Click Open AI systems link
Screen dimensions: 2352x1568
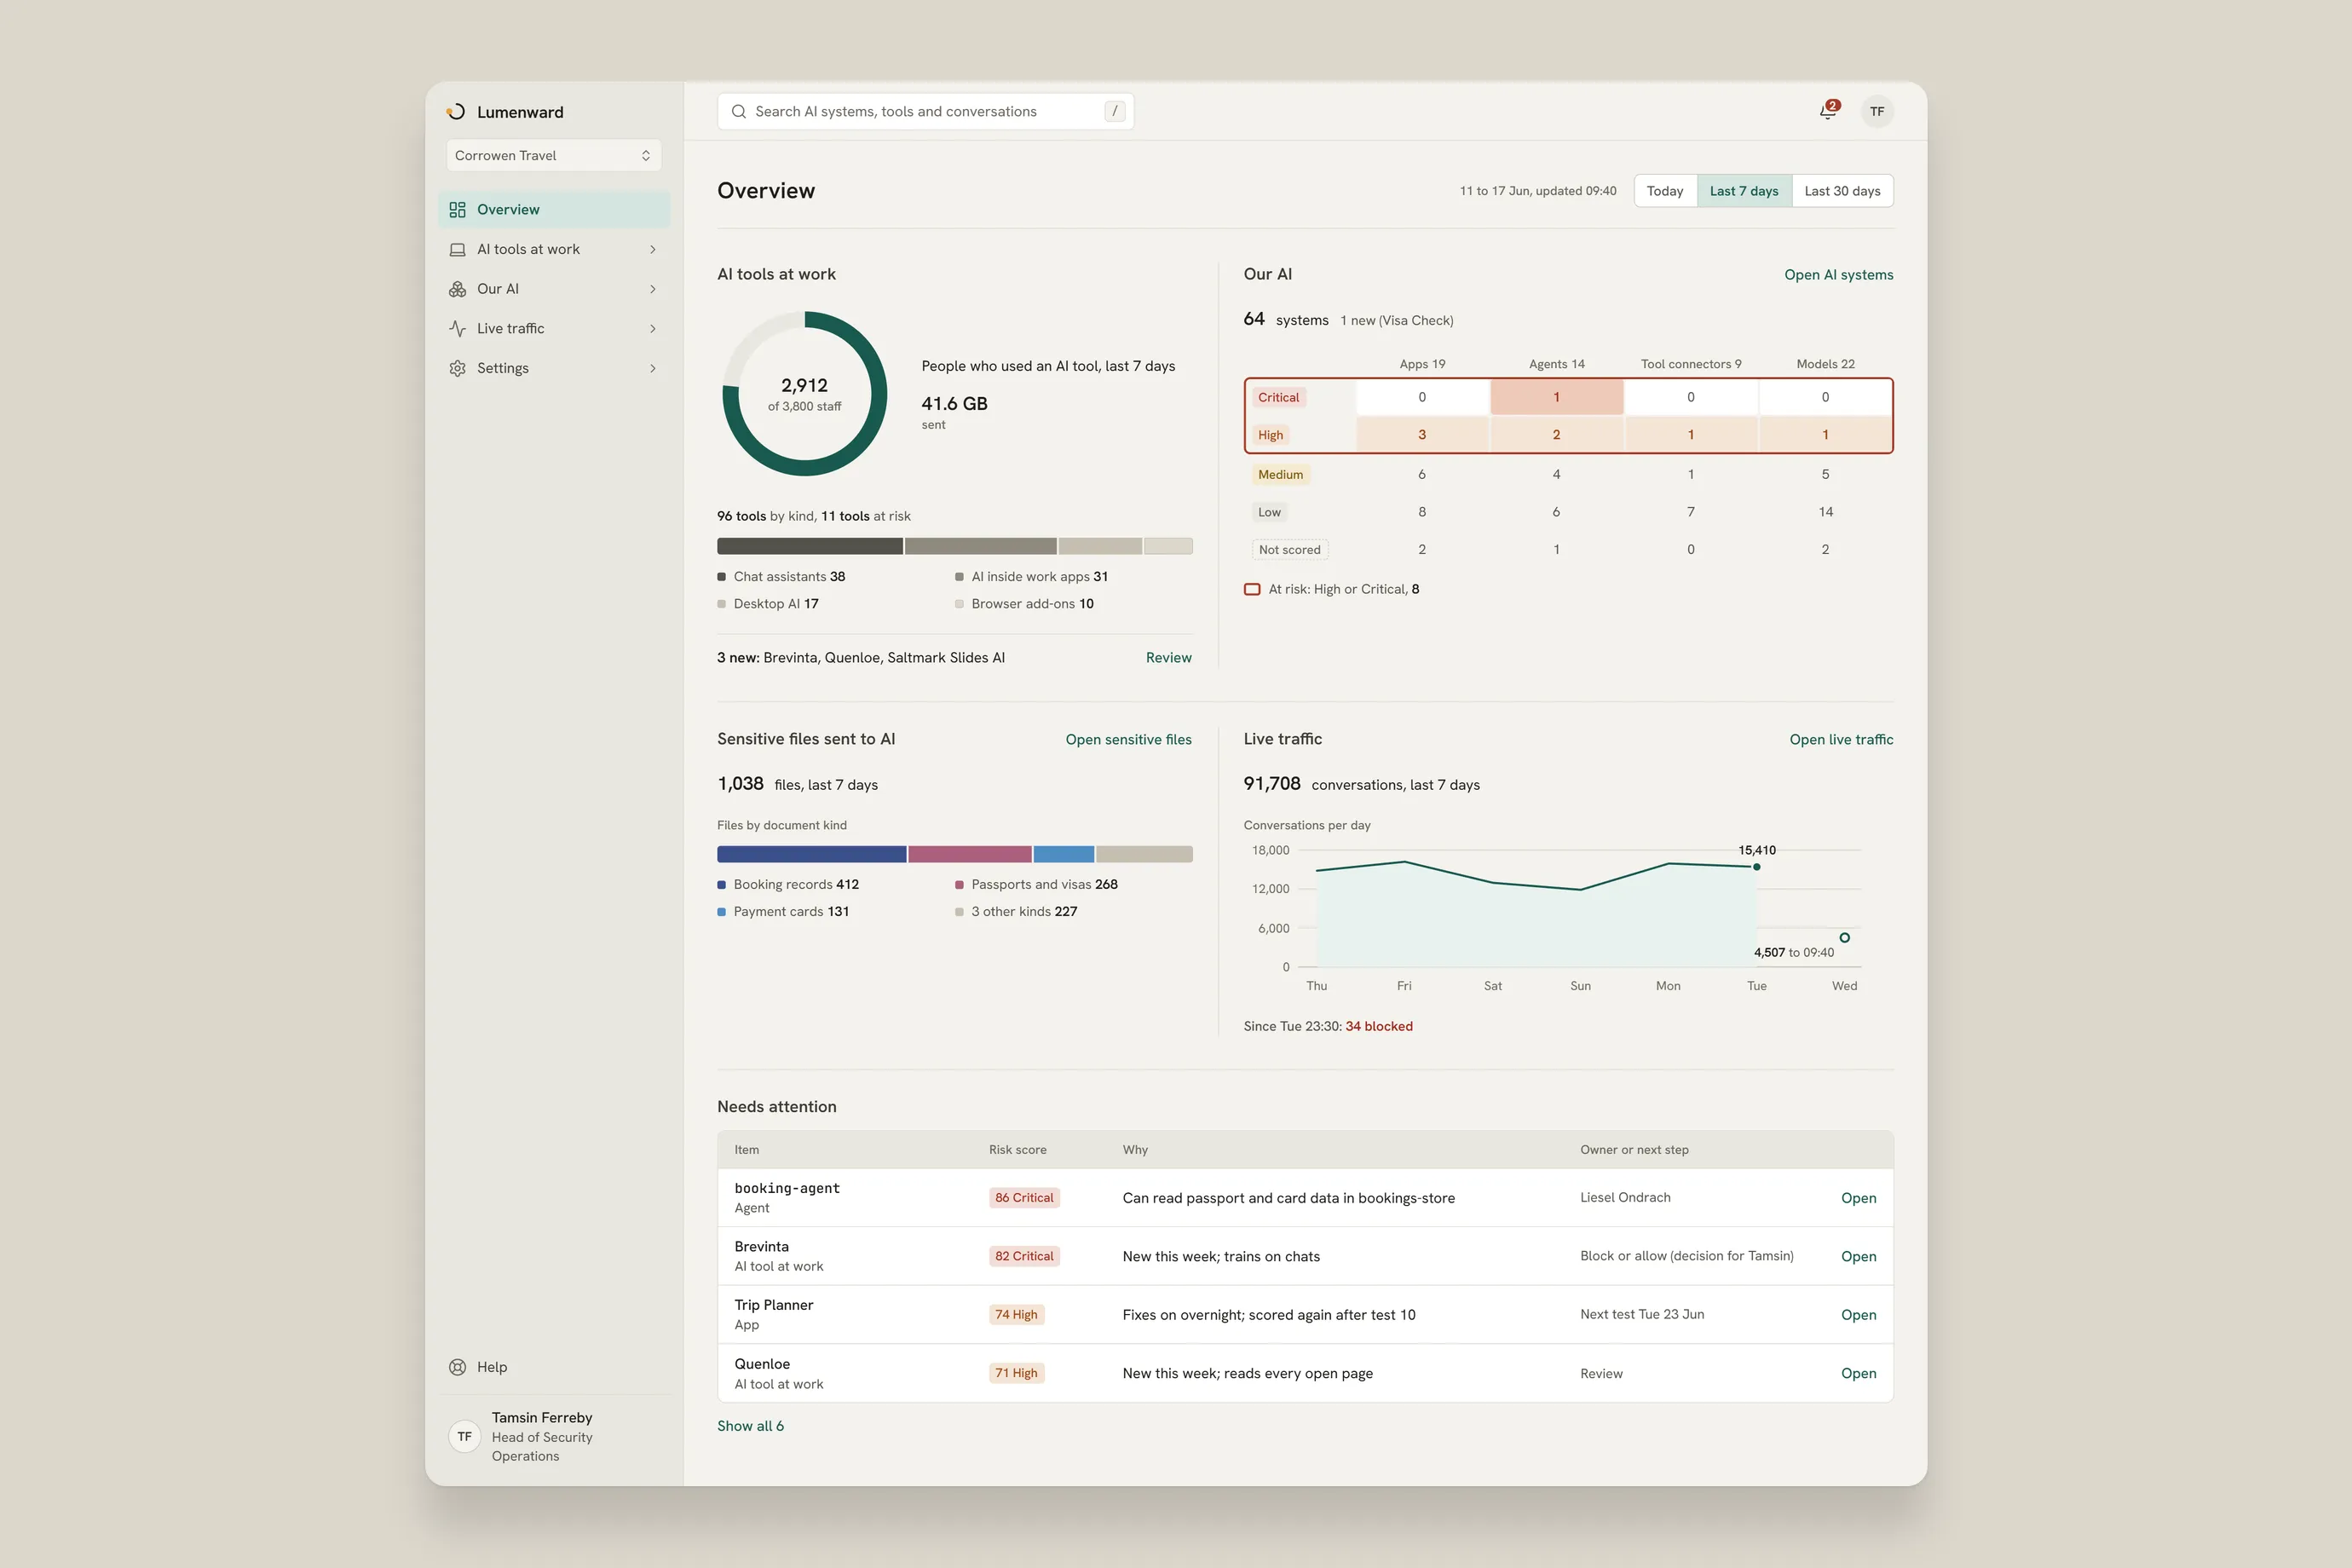[1838, 275]
